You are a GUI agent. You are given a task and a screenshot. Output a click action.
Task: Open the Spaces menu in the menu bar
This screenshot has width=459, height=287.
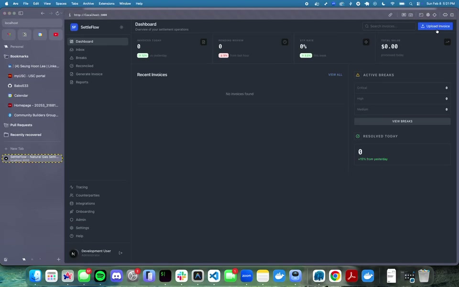pos(61,3)
